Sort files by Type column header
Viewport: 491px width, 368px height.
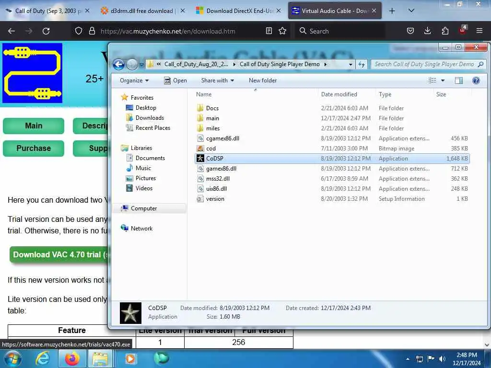(x=404, y=94)
